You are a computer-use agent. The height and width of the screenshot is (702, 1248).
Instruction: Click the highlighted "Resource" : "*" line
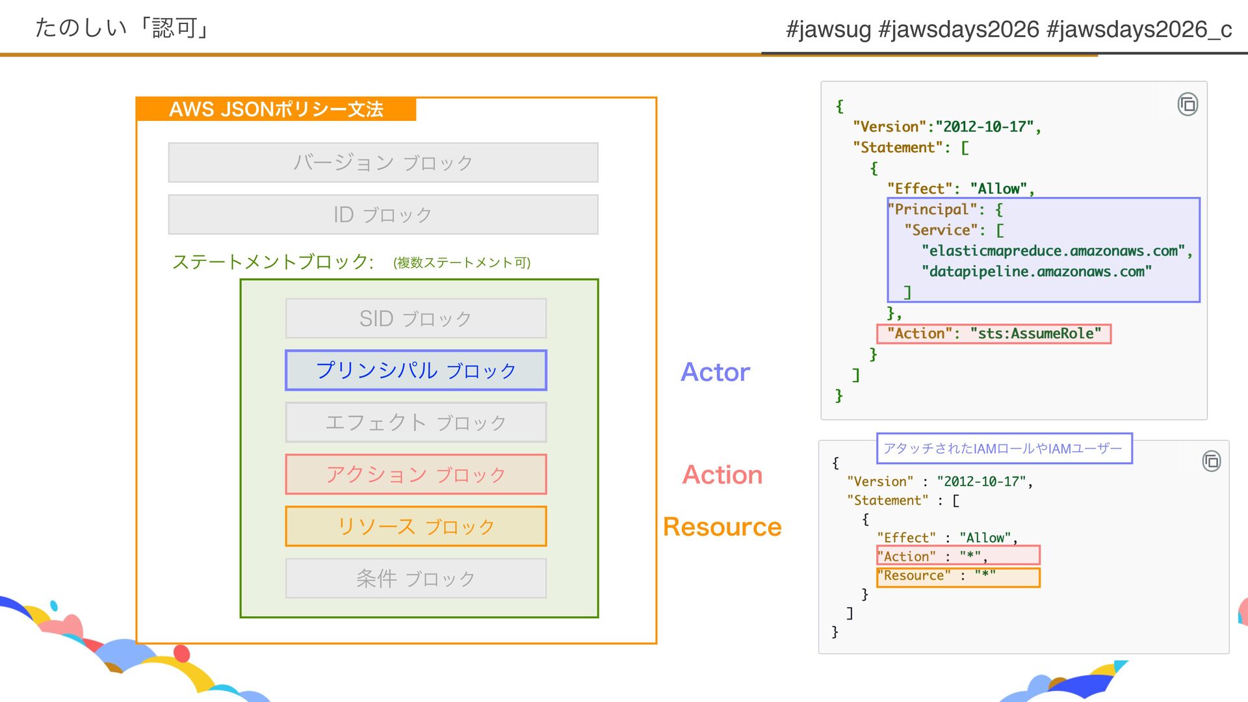958,577
